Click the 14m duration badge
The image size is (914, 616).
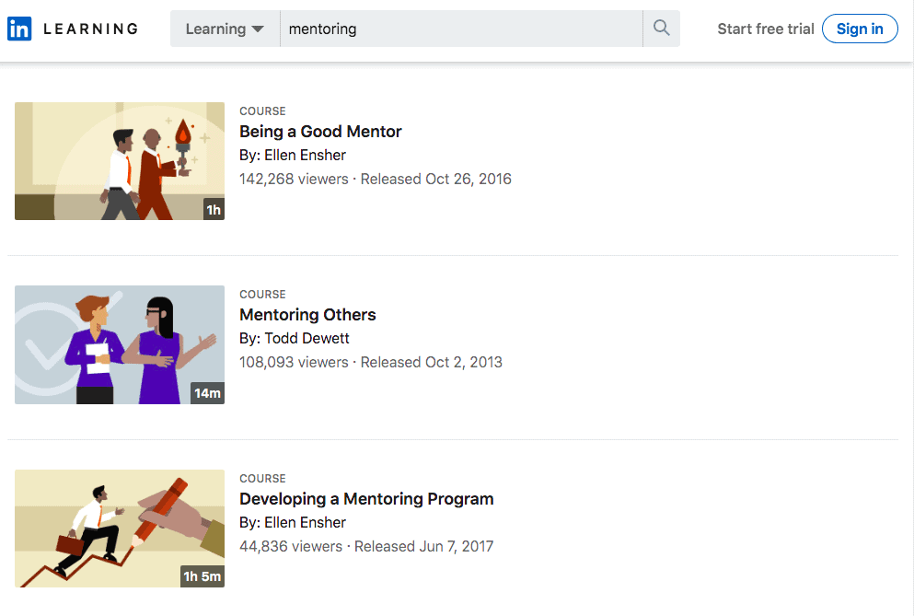pyautogui.click(x=209, y=392)
